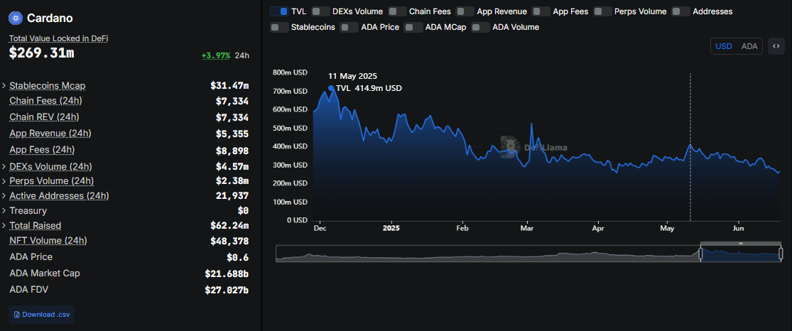792x331 pixels.
Task: Click the 11 May 2025 TVL data point
Action: 690,146
